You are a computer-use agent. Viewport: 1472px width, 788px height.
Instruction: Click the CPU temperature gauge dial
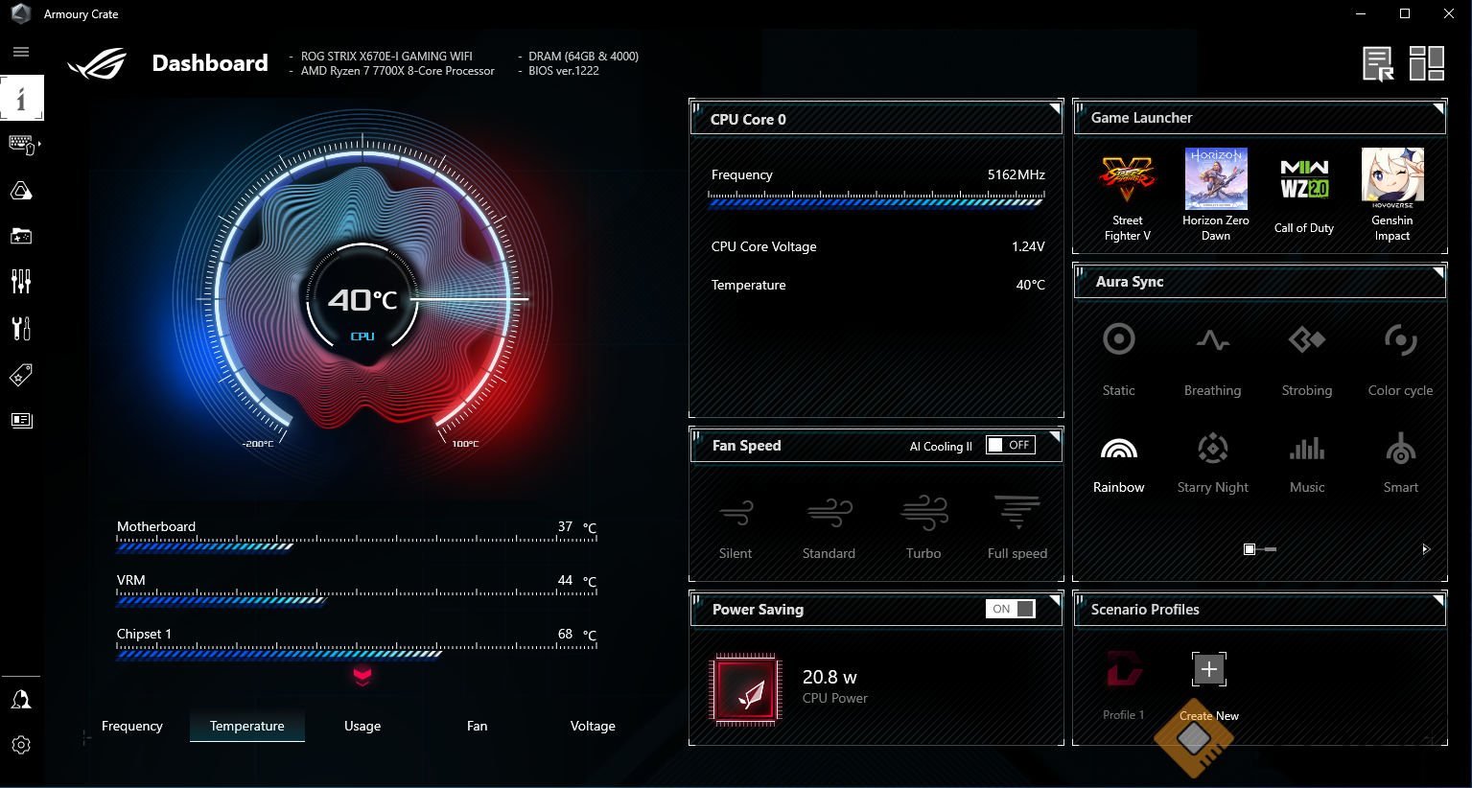point(362,300)
